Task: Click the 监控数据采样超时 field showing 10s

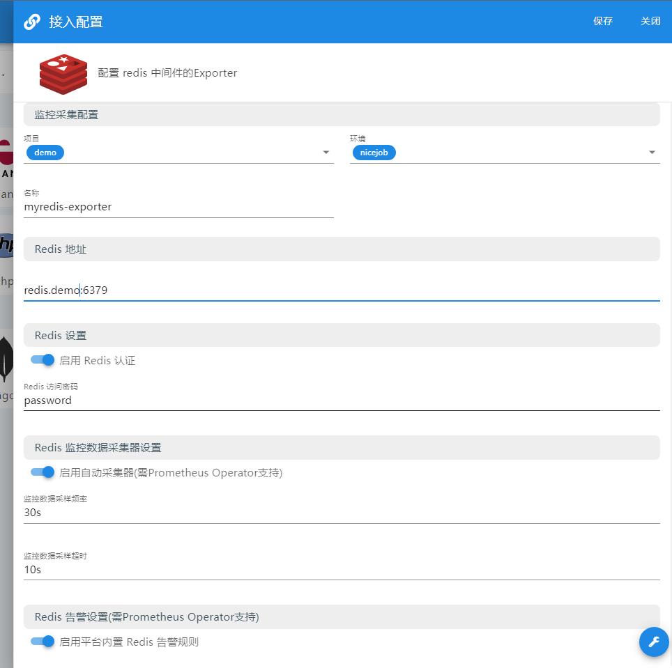Action: 342,570
